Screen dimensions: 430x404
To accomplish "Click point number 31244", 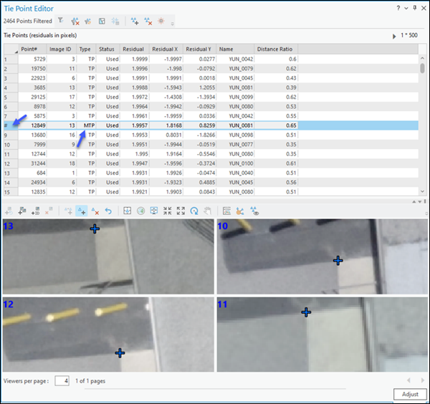I will coord(33,163).
